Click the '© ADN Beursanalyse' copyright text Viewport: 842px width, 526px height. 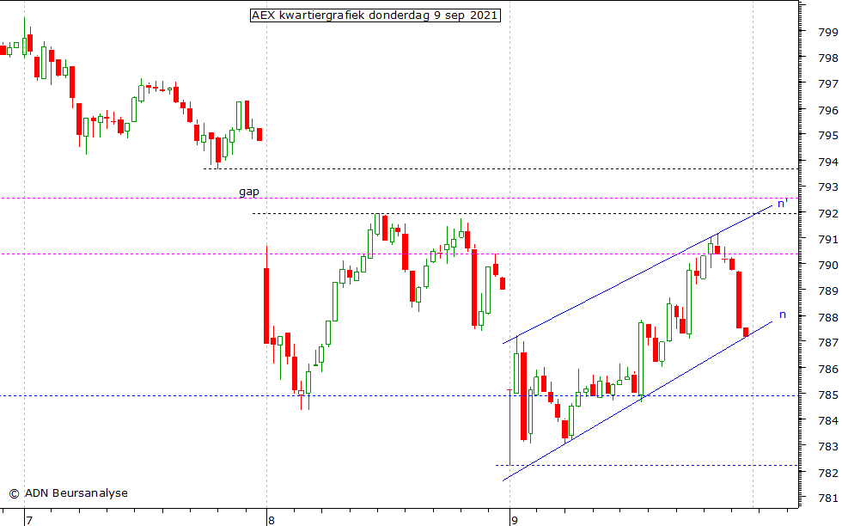pos(68,493)
